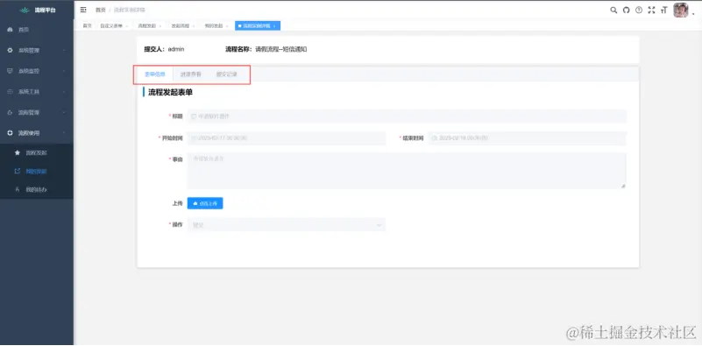Viewport: 702px width, 346px height.
Task: Click the prefix icon in 标题 field
Action: coord(194,117)
